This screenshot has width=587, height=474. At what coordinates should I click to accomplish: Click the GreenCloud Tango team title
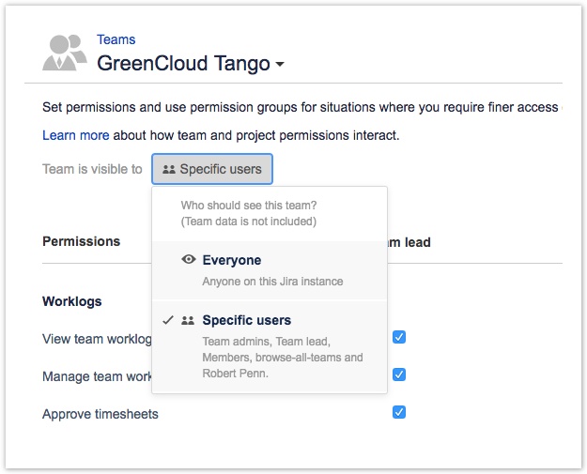pos(183,64)
